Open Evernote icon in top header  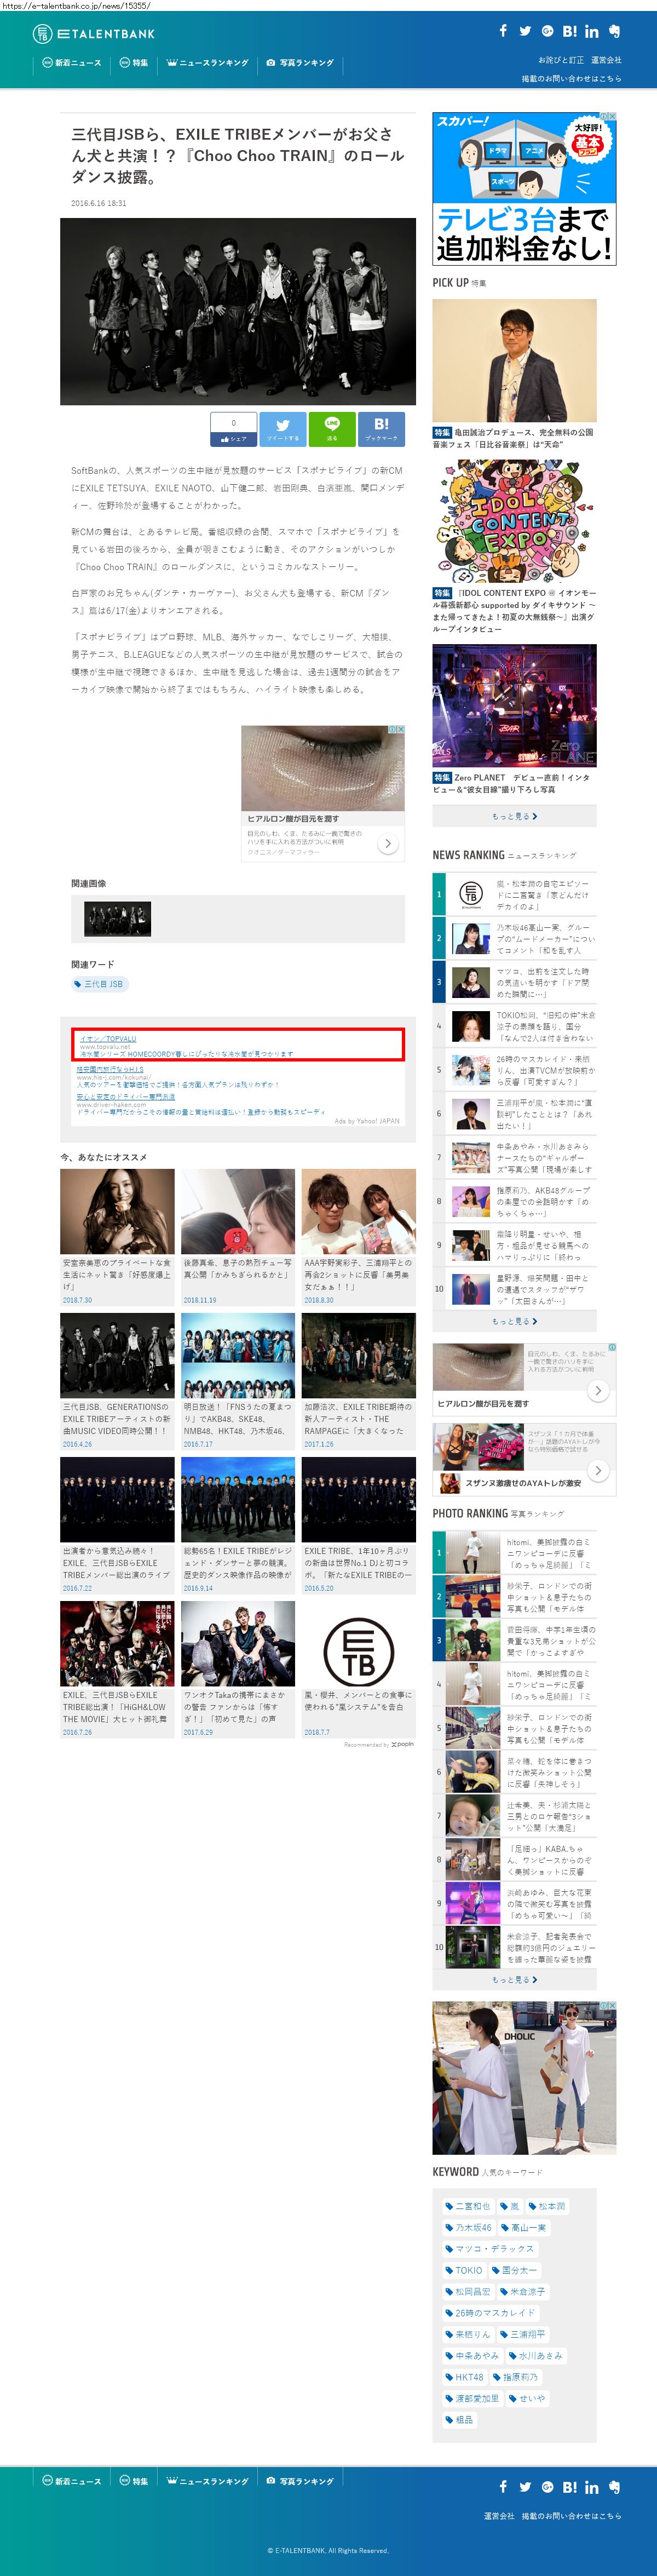click(614, 31)
